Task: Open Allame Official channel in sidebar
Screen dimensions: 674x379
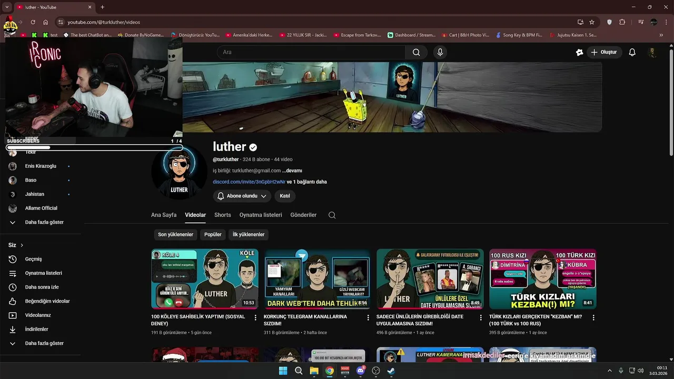Action: coord(41,208)
